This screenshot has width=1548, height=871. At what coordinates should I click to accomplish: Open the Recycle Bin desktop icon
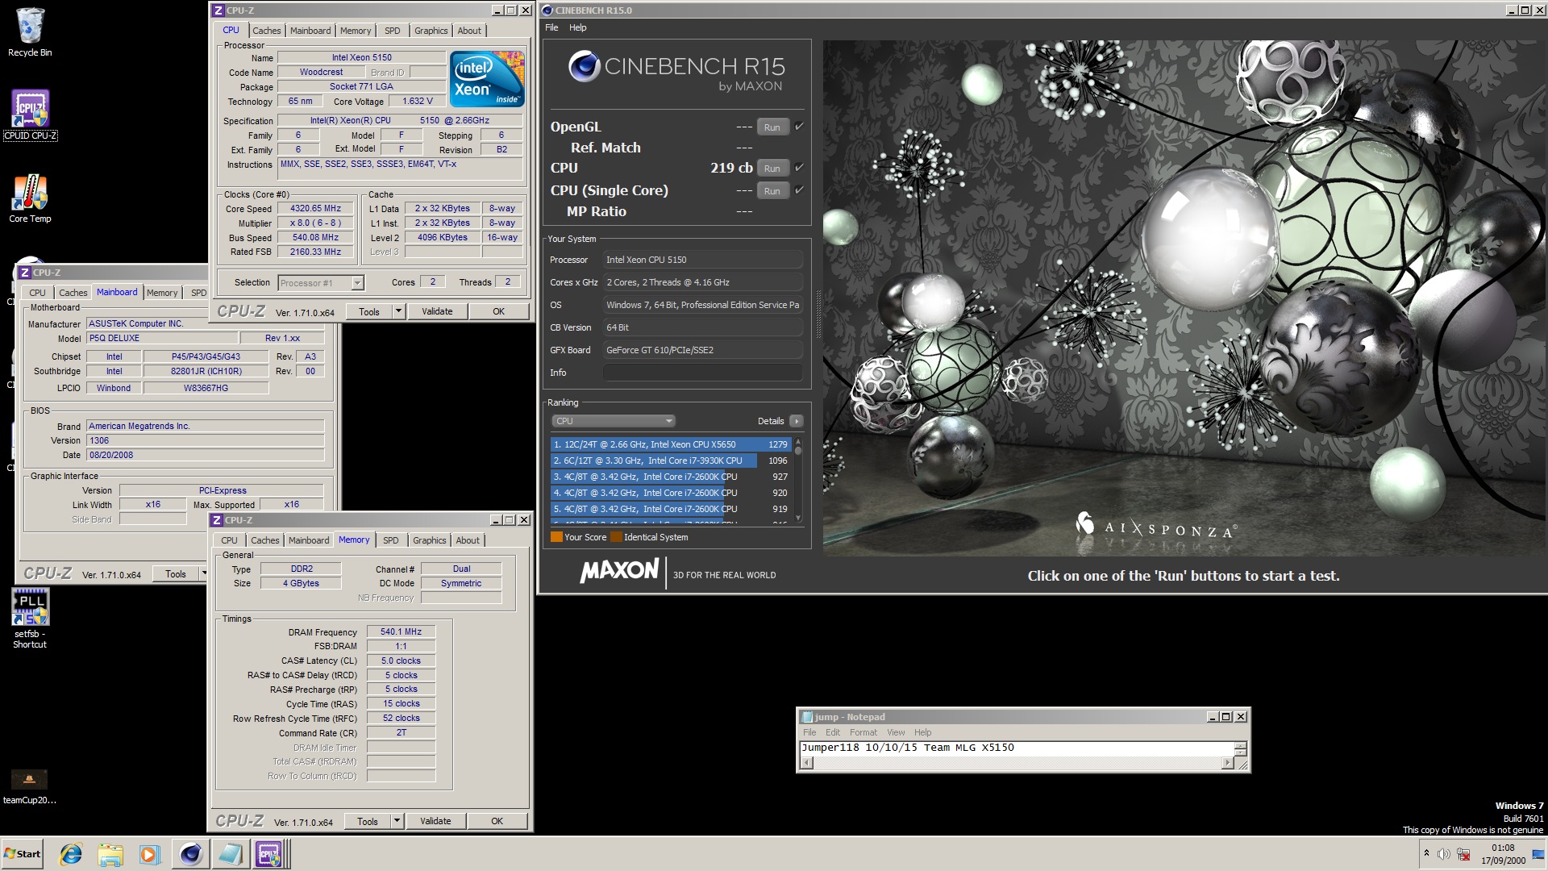pos(30,32)
